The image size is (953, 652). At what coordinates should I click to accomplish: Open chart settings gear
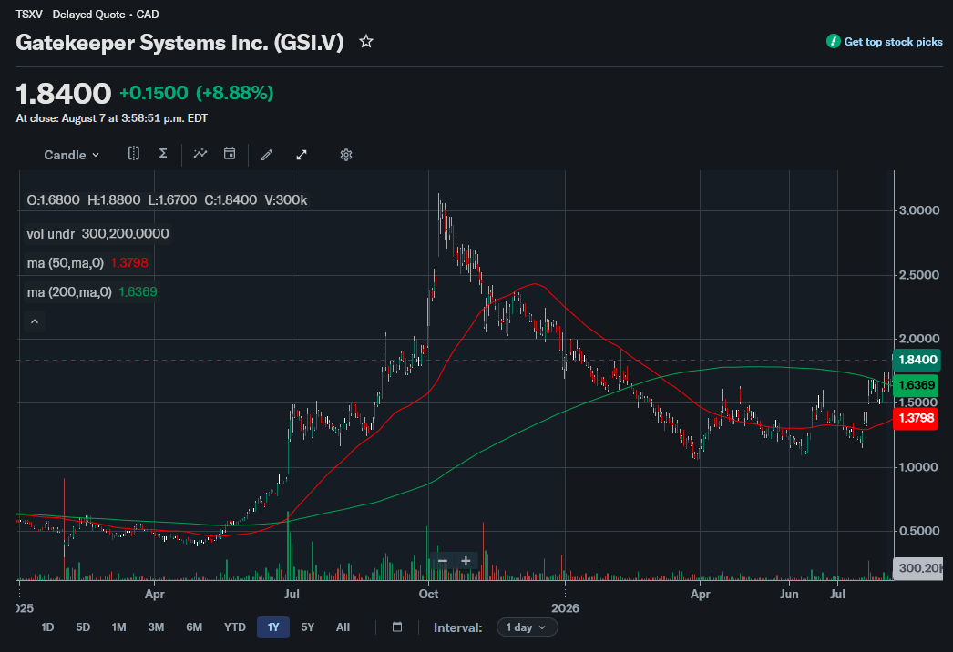point(346,155)
